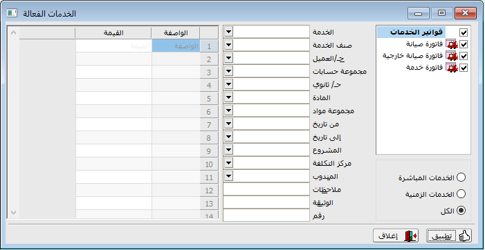Click the grid scrollbar down arrow
Viewport: 485px width, 250px height.
pos(13,212)
